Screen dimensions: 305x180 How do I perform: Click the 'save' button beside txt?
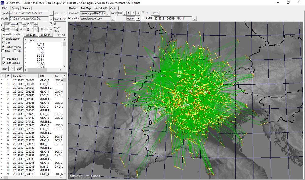click(x=155, y=13)
